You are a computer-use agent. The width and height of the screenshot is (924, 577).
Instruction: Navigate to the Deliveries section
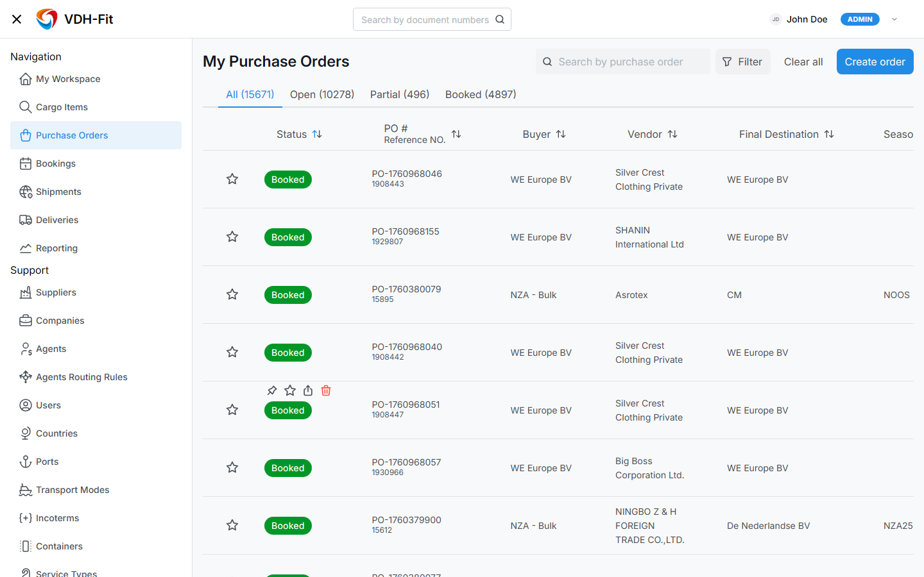(56, 220)
